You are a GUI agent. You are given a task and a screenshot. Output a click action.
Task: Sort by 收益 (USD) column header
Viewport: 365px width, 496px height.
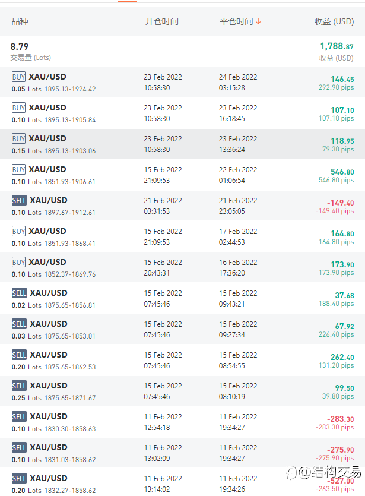(x=334, y=21)
